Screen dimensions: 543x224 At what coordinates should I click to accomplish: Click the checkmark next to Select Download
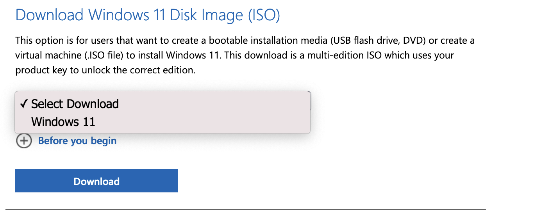click(x=24, y=104)
